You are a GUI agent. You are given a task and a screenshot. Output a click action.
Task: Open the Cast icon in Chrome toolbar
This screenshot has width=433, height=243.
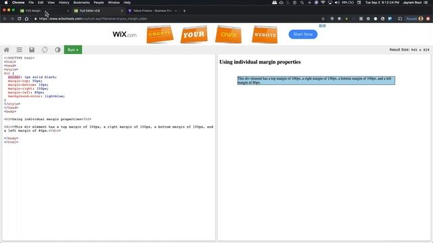click(x=400, y=19)
